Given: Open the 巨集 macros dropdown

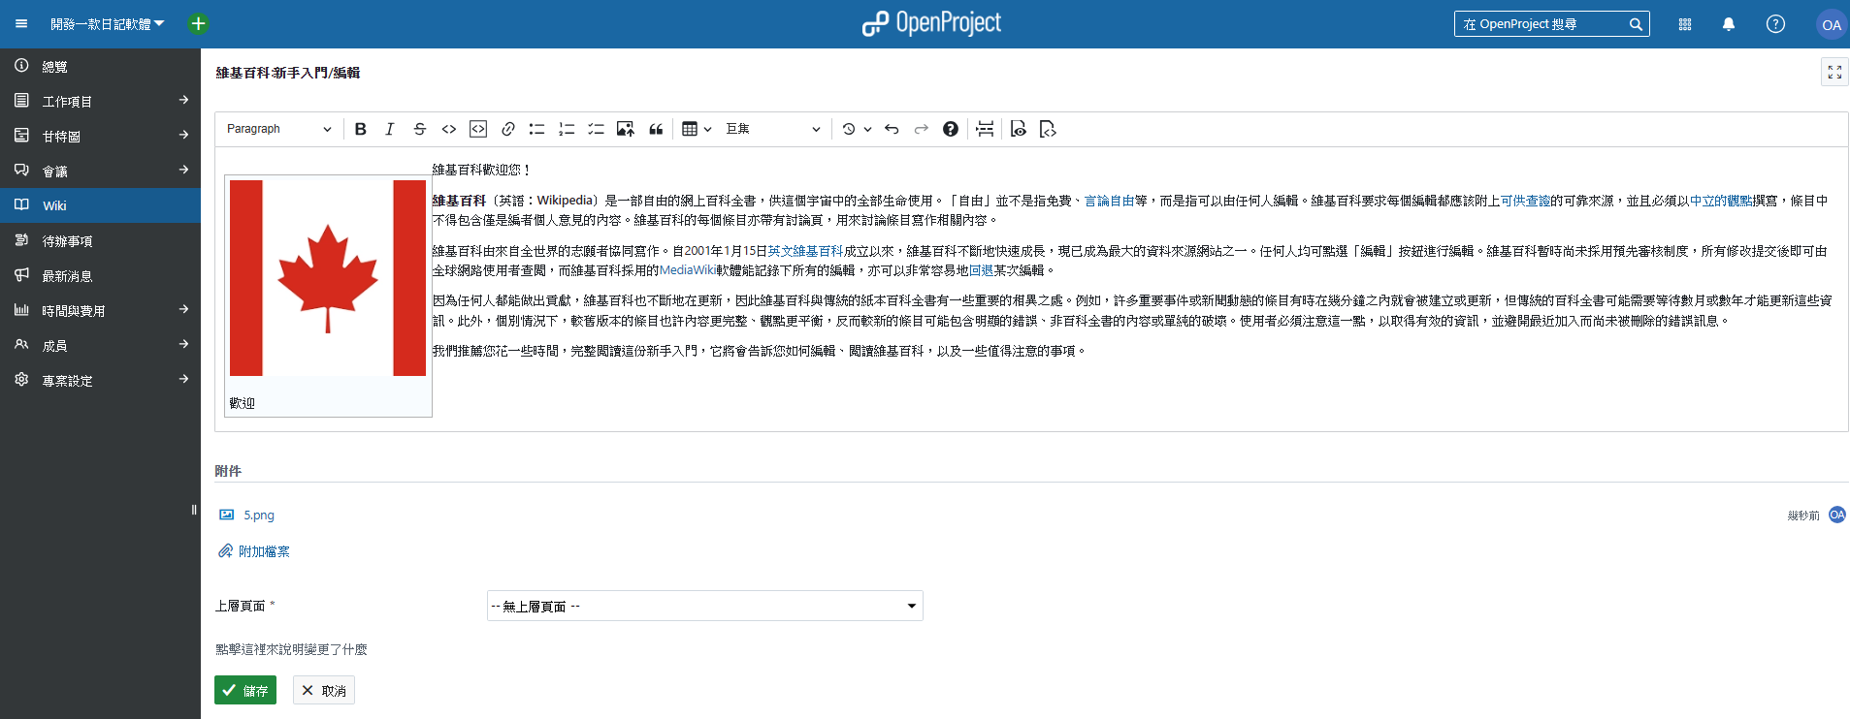Looking at the screenshot, I should pos(773,129).
